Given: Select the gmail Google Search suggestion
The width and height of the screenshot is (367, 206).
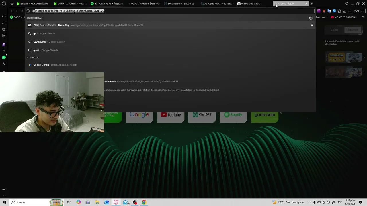Looking at the screenshot, I should coord(170,50).
